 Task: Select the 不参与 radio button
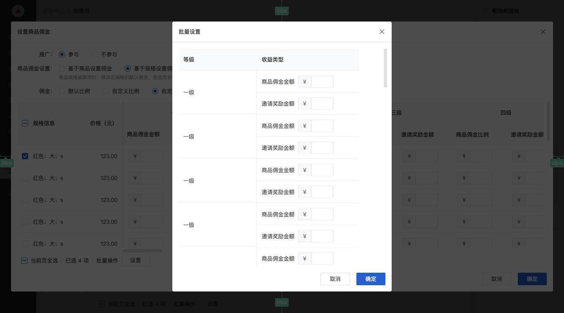95,54
